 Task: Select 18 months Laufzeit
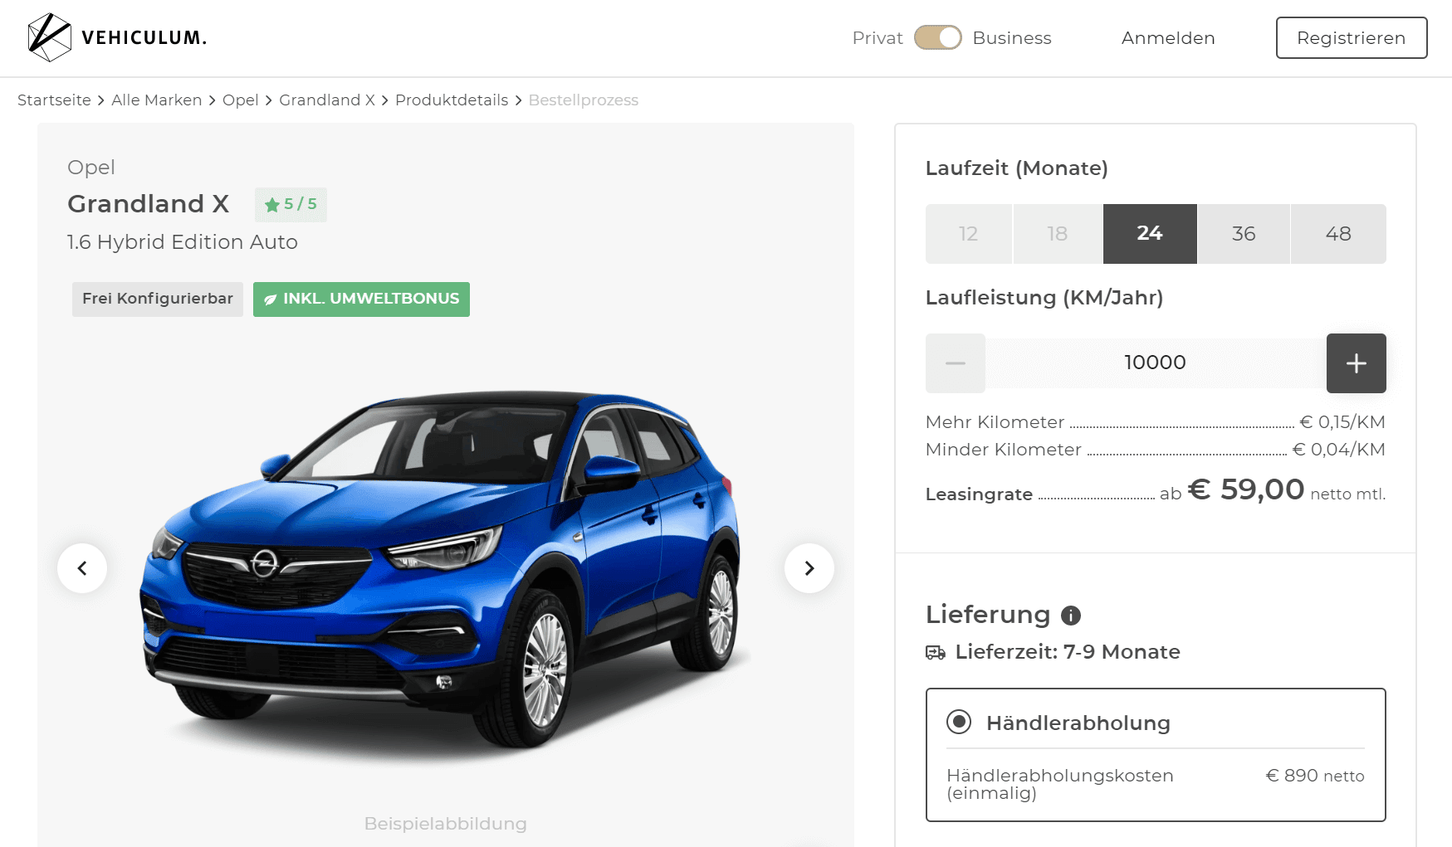(x=1058, y=234)
